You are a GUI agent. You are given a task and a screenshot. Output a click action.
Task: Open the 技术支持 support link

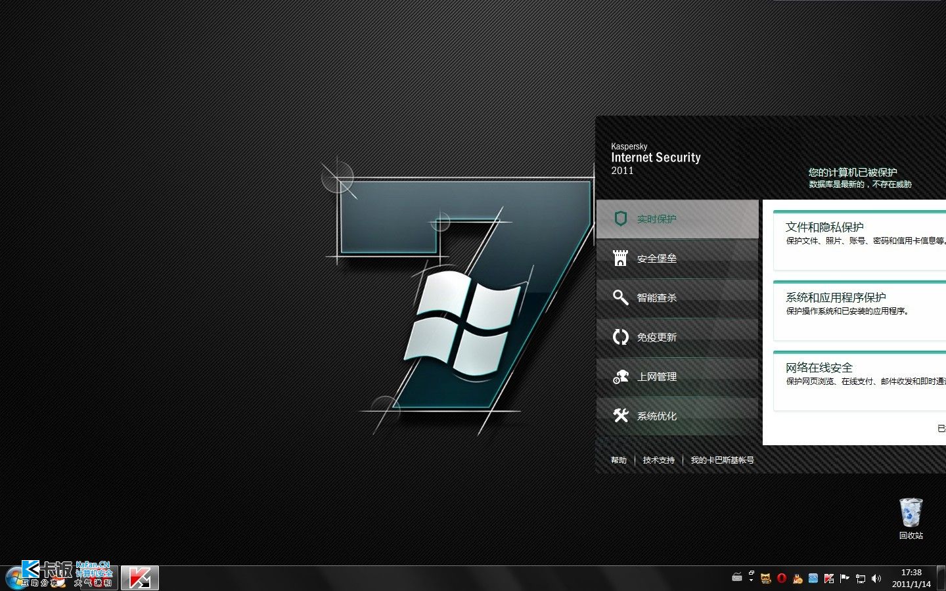coord(658,460)
